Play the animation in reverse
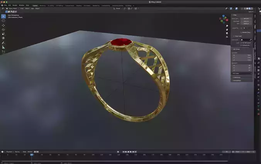Viewport: 261px width, 164px height. (128, 152)
